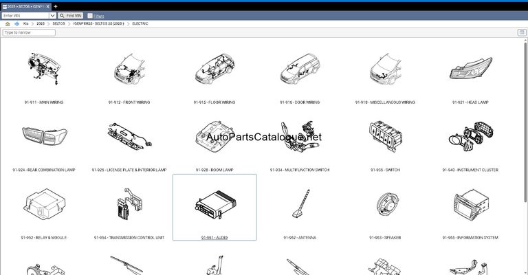Image resolution: width=528 pixels, height=275 pixels.
Task: Close the 2025 SELTOS tab
Action: (48, 6)
